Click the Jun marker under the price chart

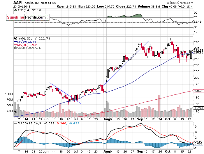[45, 119]
